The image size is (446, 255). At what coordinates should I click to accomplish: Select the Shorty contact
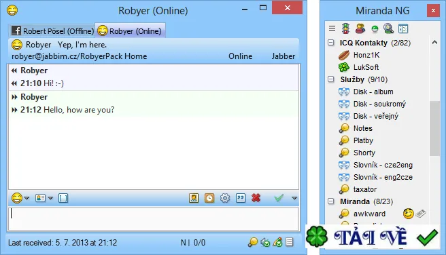(364, 153)
